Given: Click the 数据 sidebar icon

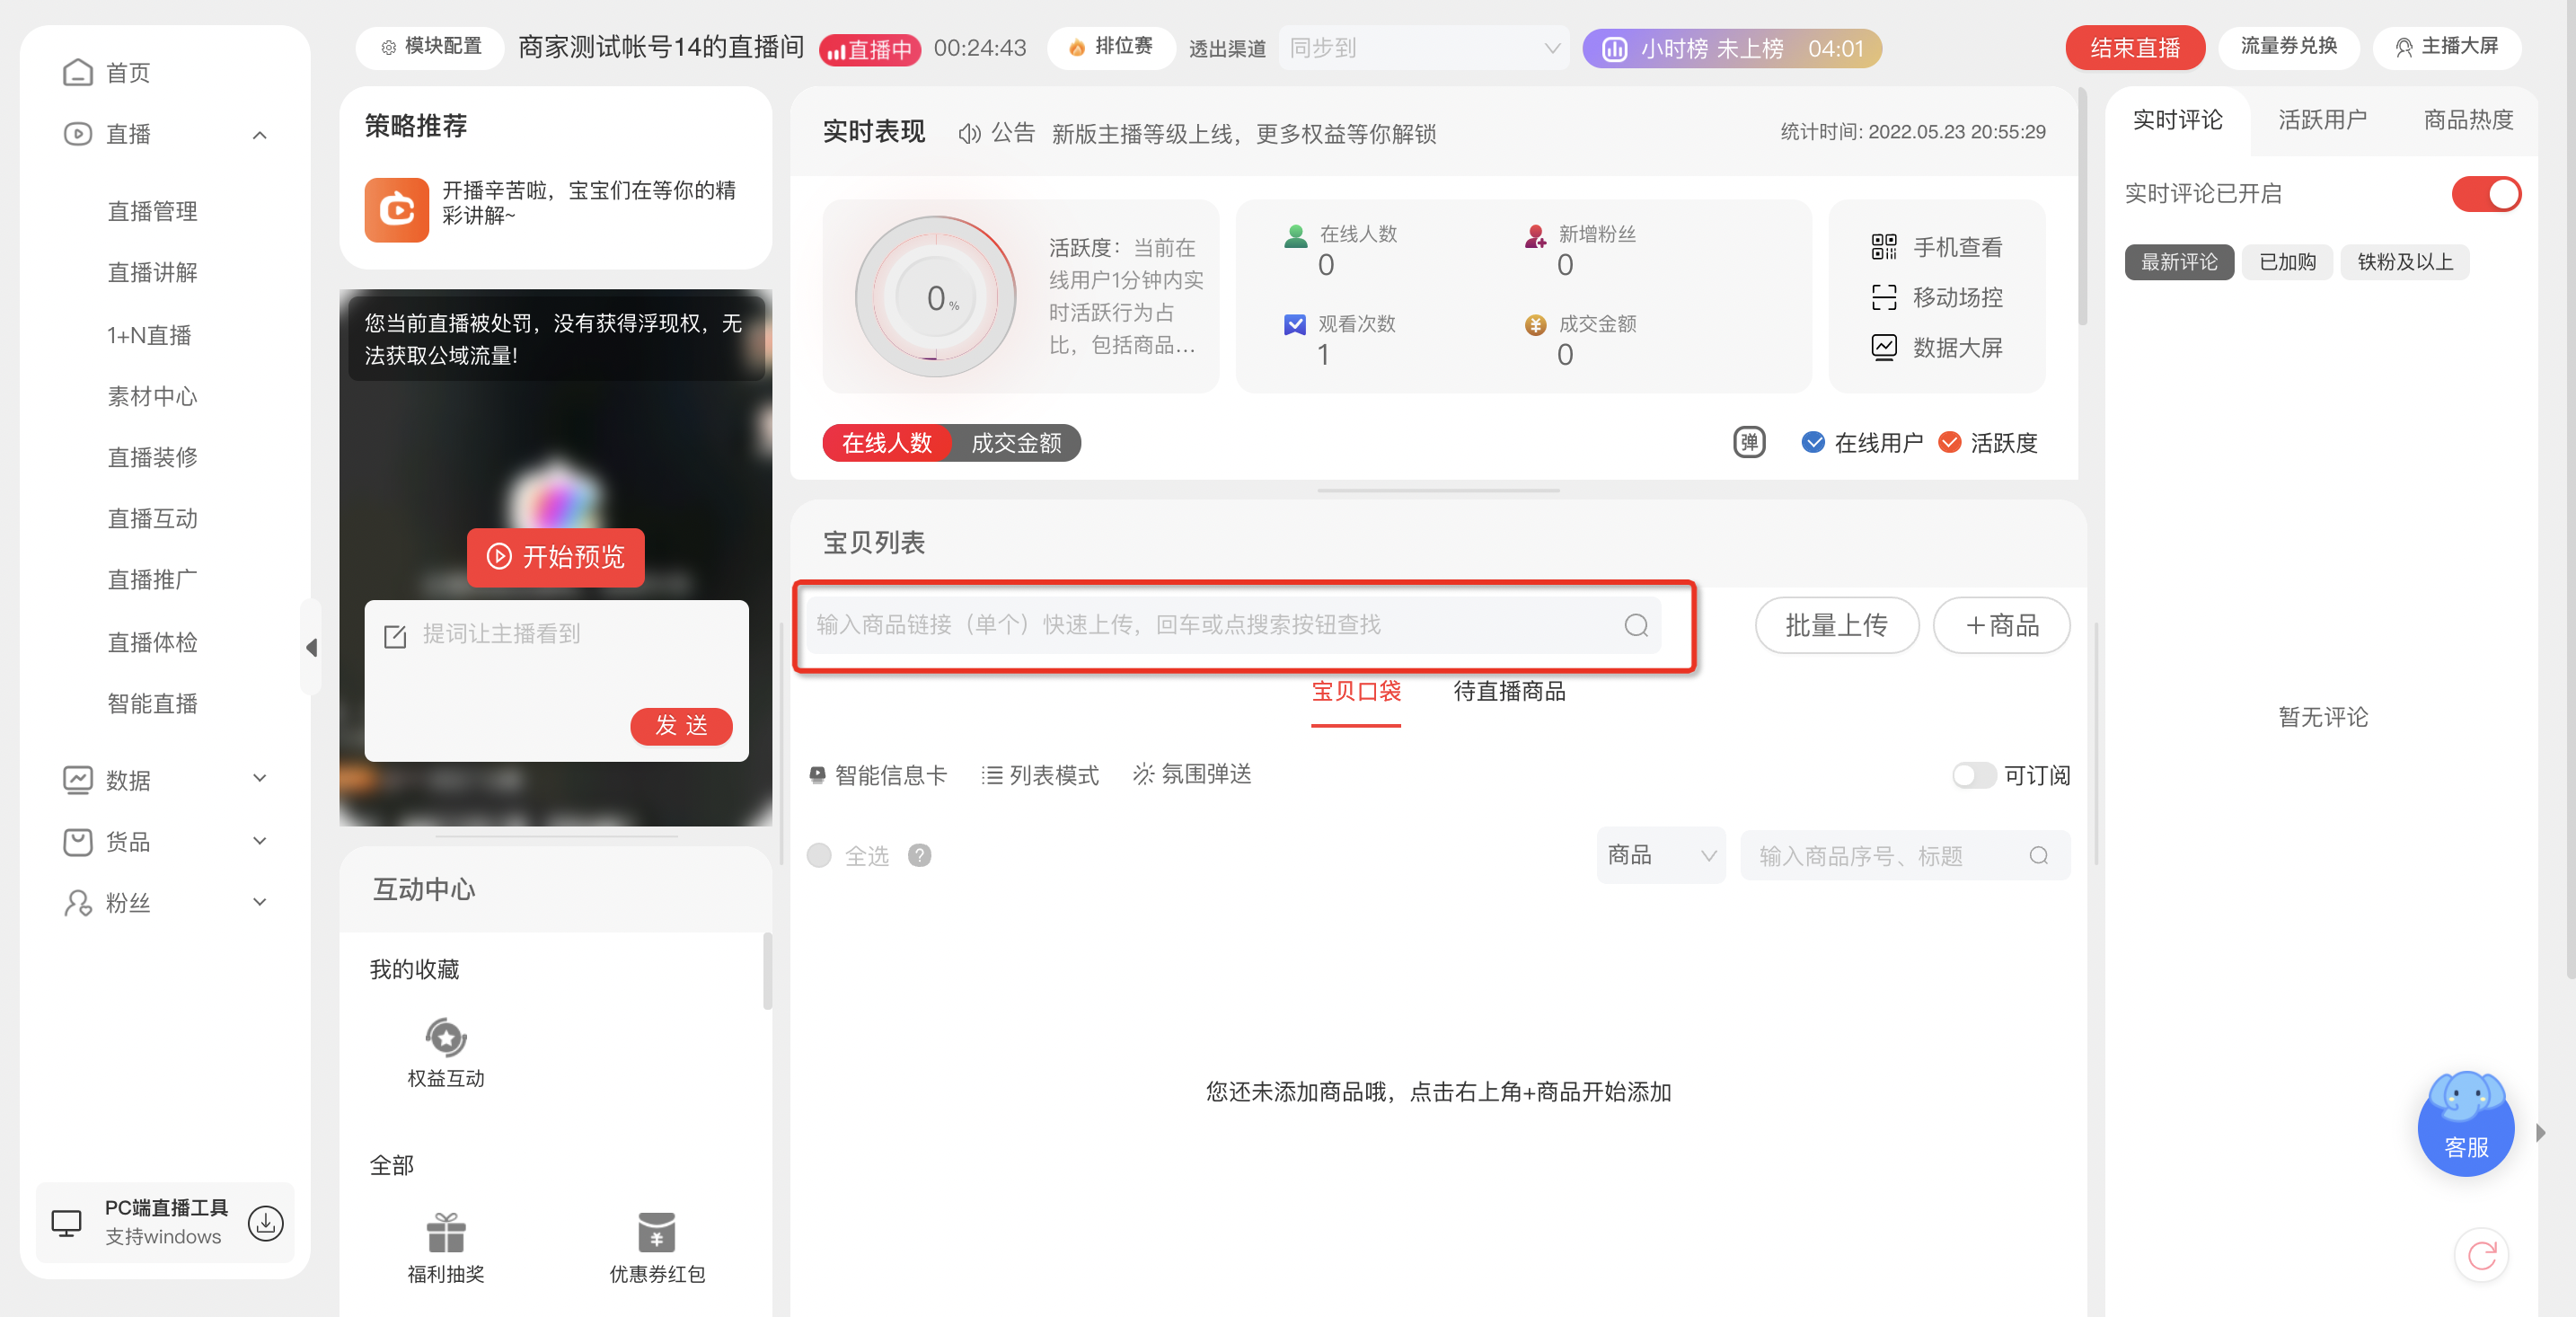Looking at the screenshot, I should pyautogui.click(x=77, y=779).
